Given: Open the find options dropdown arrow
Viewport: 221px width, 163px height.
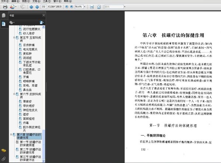Looking at the screenshot, I should pyautogui.click(x=124, y=7).
